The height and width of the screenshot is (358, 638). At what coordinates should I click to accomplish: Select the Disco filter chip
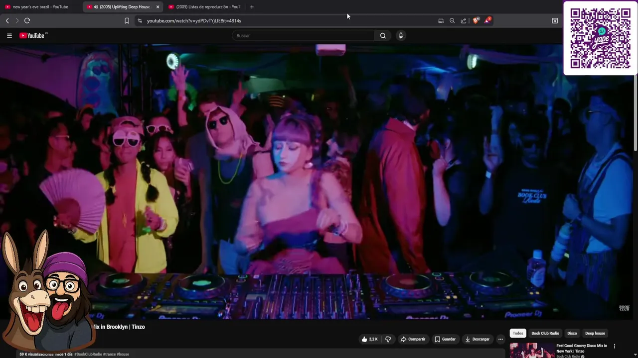572,333
